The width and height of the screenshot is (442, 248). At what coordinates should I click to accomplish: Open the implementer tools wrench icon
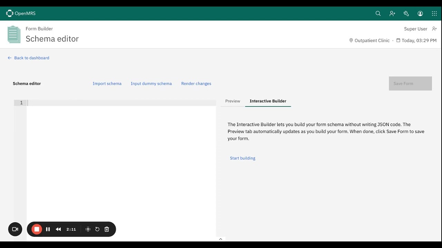(x=406, y=13)
